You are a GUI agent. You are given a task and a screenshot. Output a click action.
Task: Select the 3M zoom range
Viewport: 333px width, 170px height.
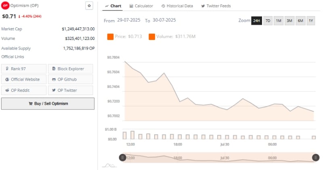pyautogui.click(x=289, y=21)
